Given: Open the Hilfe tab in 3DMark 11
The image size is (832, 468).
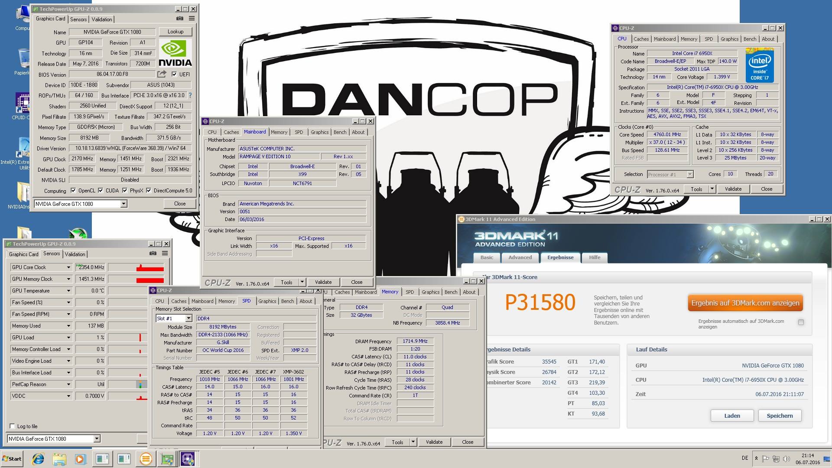Looking at the screenshot, I should coord(595,257).
